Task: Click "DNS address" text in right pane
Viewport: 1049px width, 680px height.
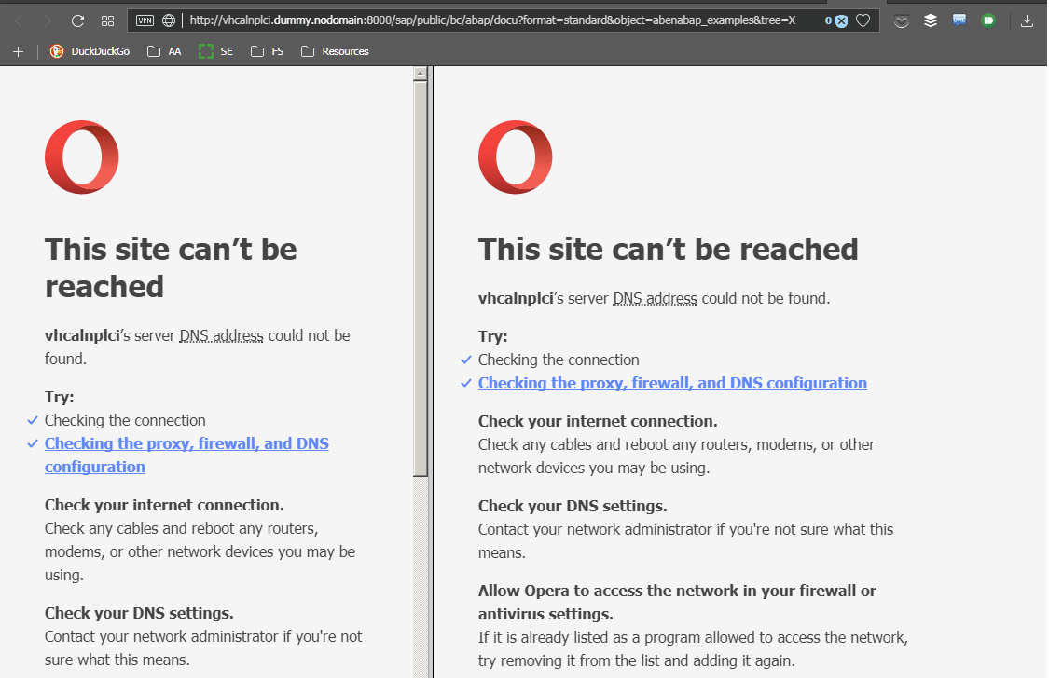Action: click(x=655, y=298)
